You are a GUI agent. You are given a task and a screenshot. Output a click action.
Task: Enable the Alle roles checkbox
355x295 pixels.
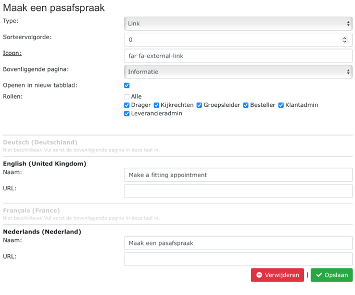[x=127, y=97]
